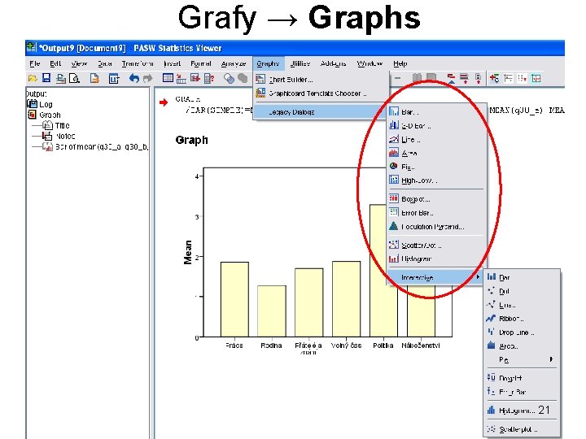The width and height of the screenshot is (586, 439).
Task: Choose Histogram from Legacy Dialogs submenu
Action: (x=436, y=259)
